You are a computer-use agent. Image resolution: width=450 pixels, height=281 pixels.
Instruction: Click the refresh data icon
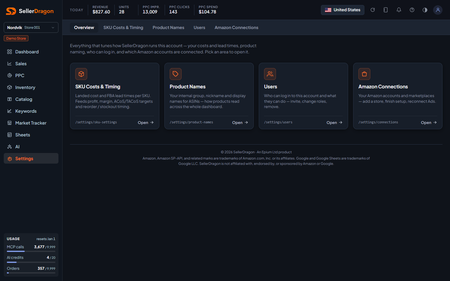pyautogui.click(x=372, y=10)
